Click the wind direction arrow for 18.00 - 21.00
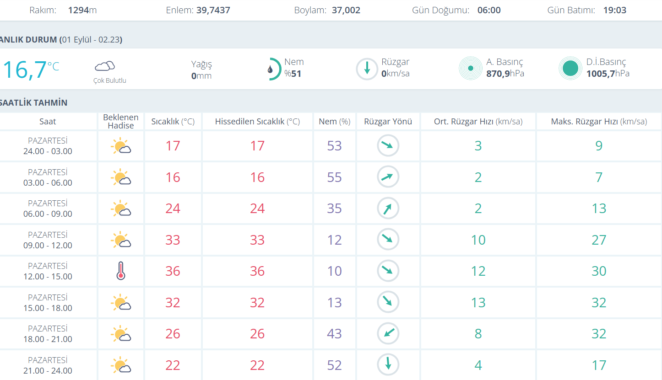Image resolution: width=662 pixels, height=380 pixels. click(x=388, y=333)
